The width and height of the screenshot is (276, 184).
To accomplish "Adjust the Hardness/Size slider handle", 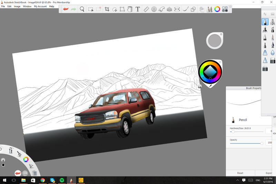I will [233, 132].
